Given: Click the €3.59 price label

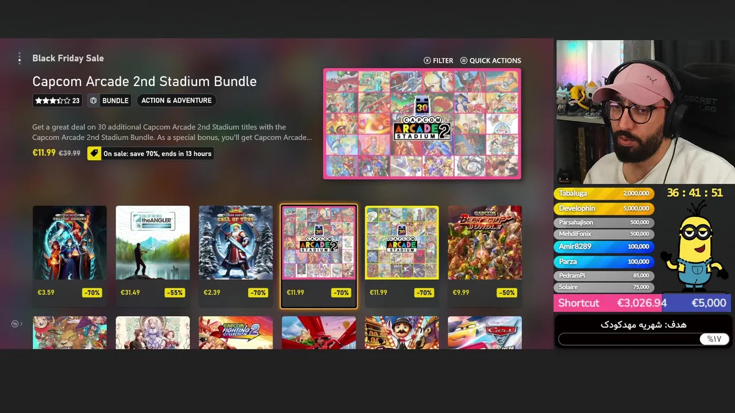Looking at the screenshot, I should (46, 293).
